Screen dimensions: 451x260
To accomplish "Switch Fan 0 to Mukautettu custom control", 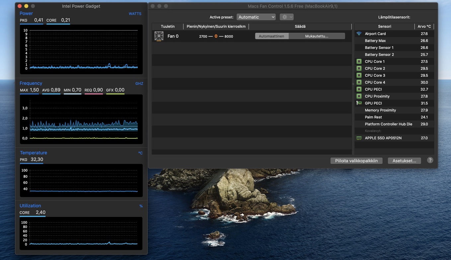I will click(317, 36).
